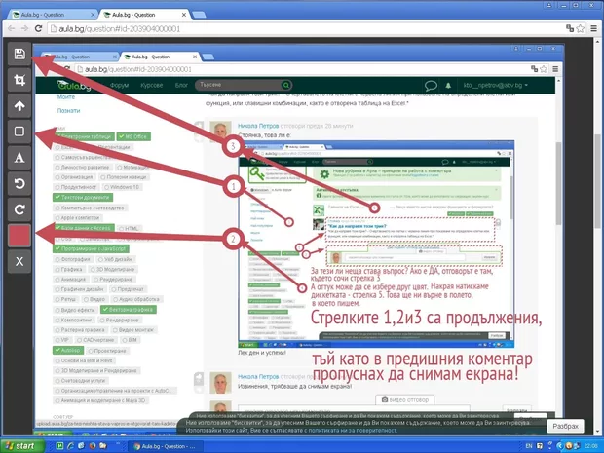This screenshot has height=453, width=604.
Task: Open 'Курсове' in the captured page navigation
Action: click(151, 85)
